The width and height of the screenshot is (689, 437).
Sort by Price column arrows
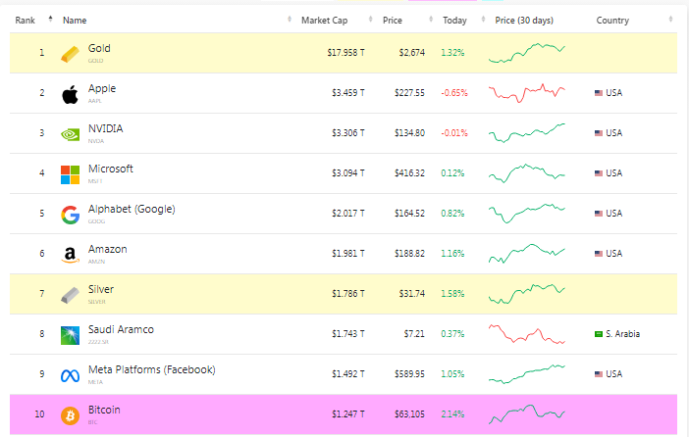[431, 19]
